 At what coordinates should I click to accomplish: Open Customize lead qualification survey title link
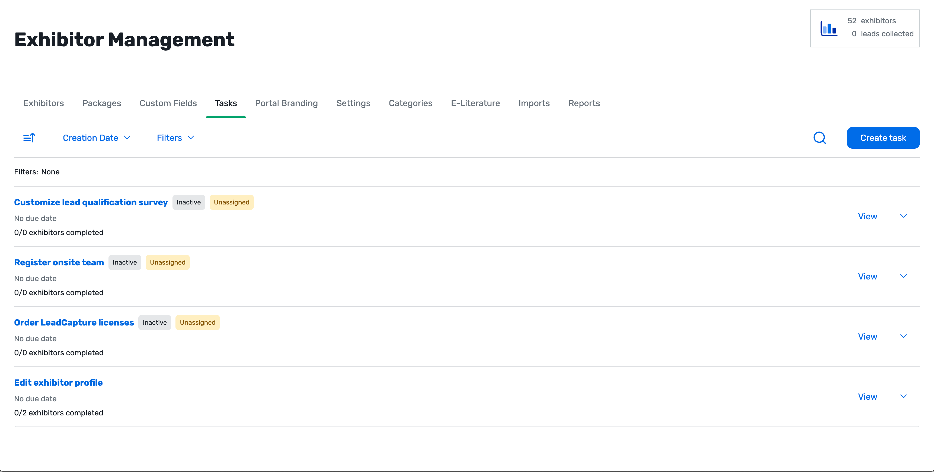point(91,202)
